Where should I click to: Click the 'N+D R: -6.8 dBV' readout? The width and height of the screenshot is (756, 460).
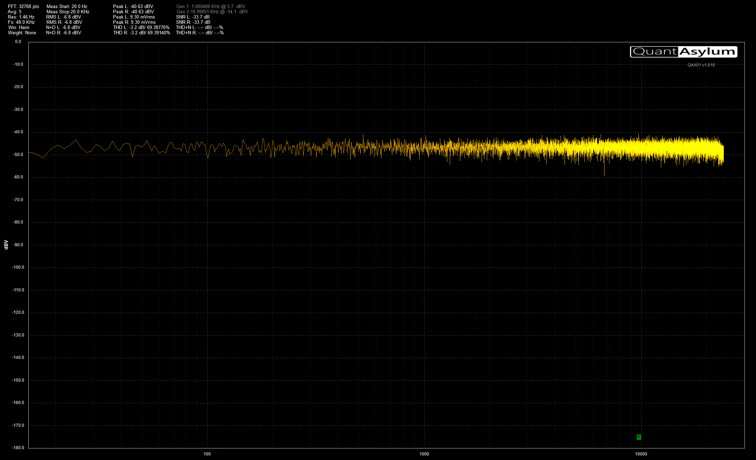(64, 33)
